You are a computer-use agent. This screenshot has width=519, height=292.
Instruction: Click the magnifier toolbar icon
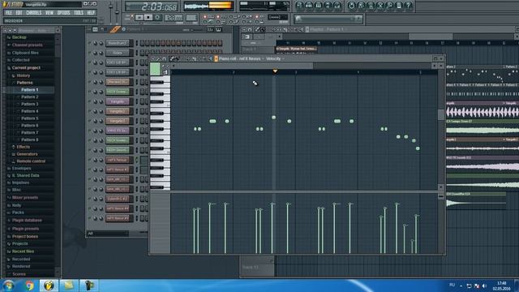coord(389,6)
